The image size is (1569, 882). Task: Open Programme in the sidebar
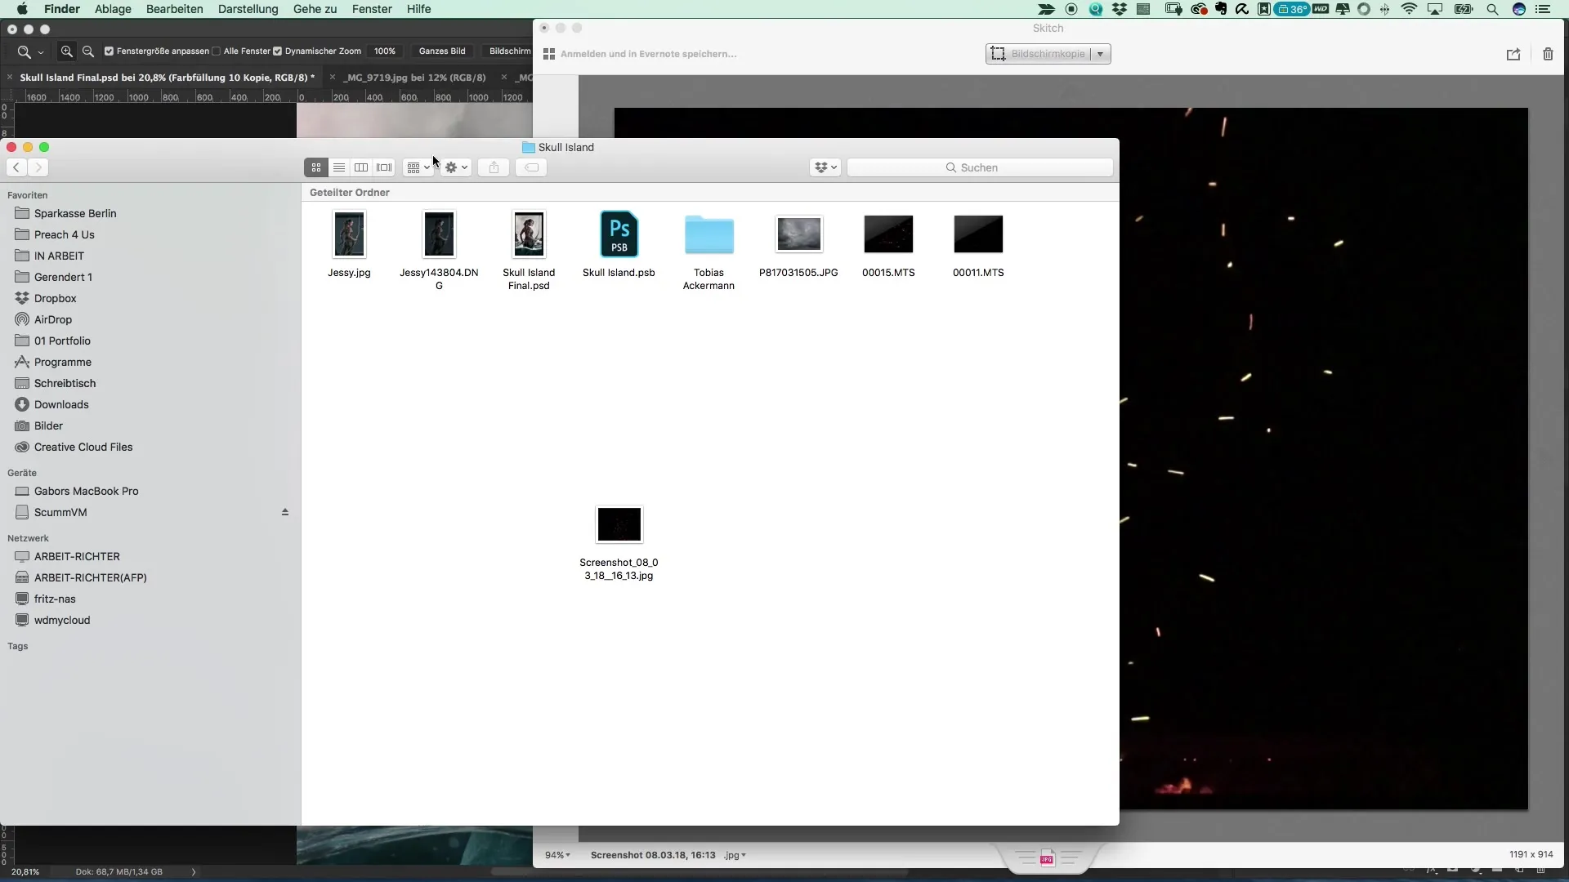[63, 362]
